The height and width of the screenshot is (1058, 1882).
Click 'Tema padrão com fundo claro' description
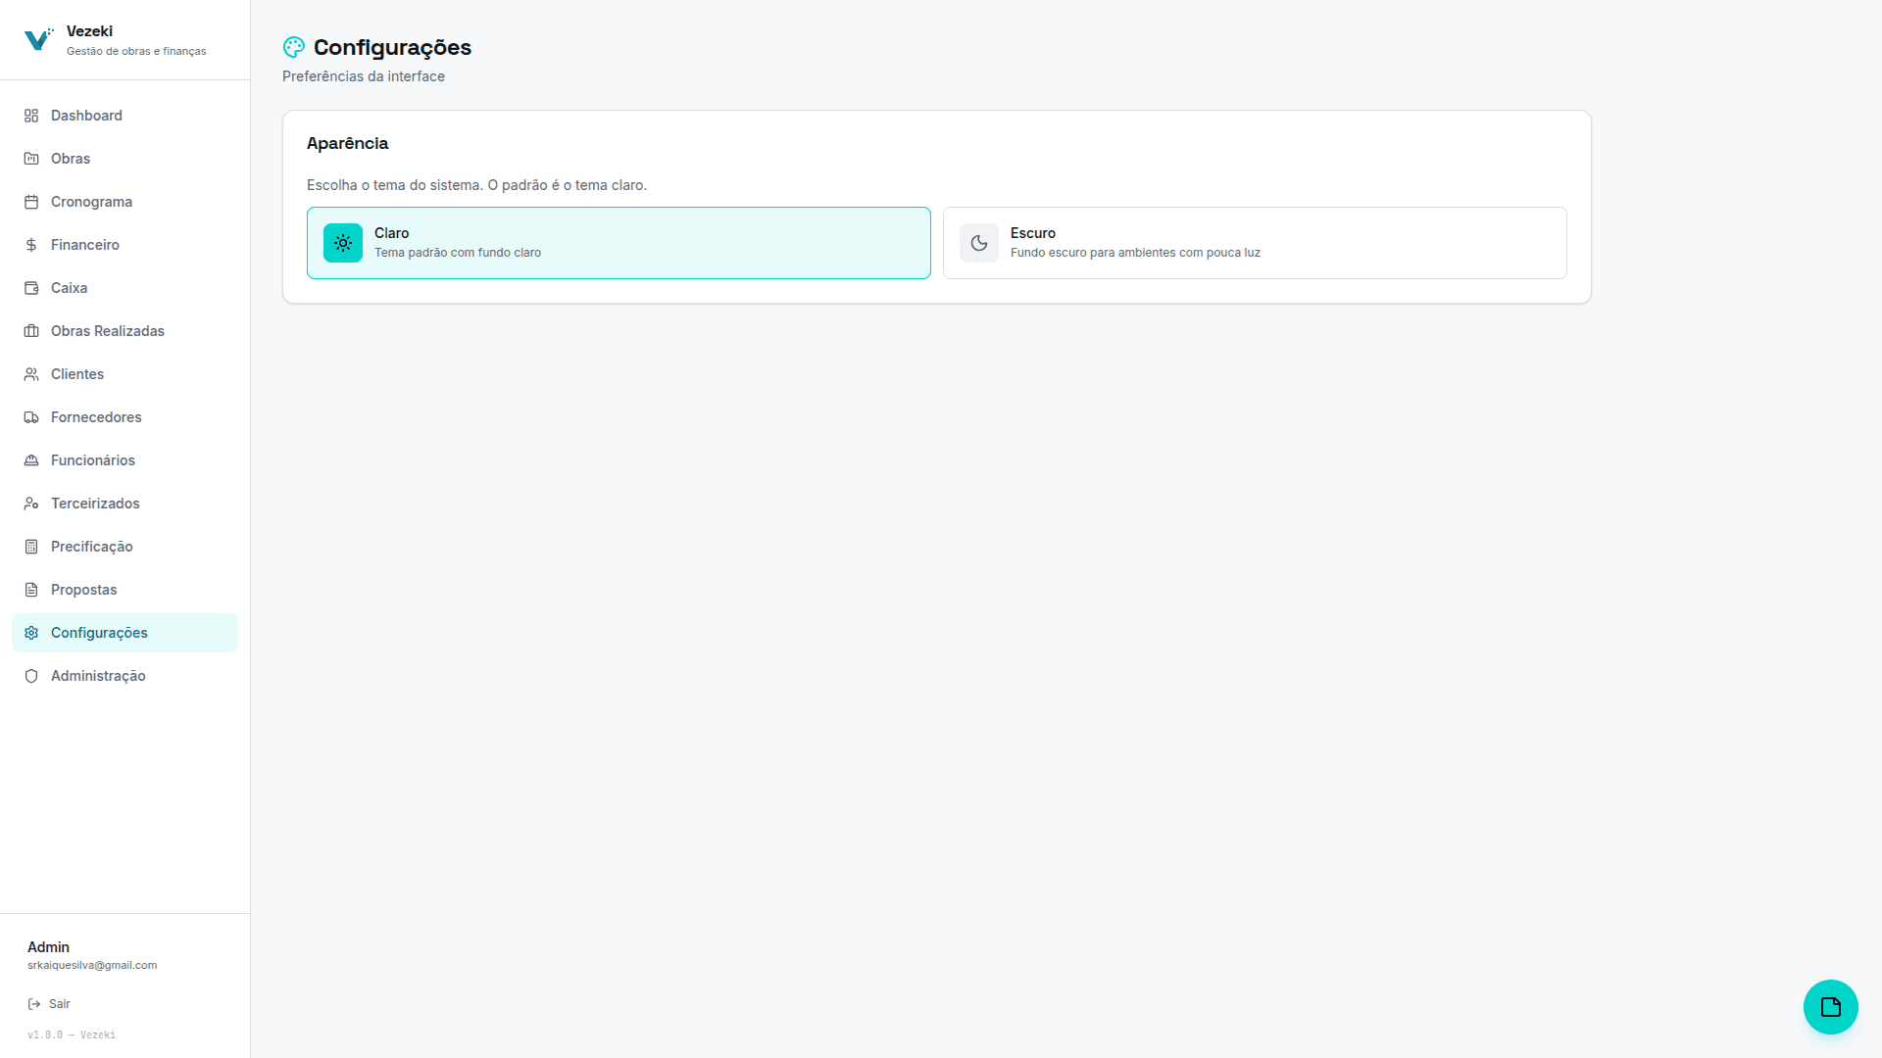(458, 253)
